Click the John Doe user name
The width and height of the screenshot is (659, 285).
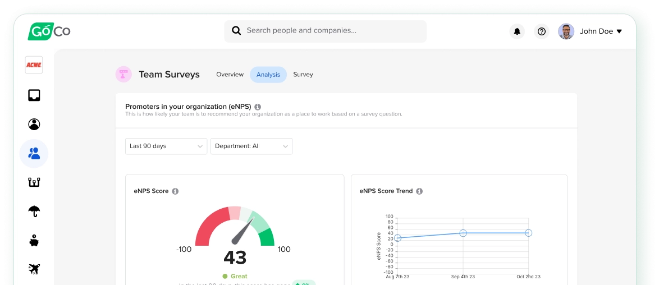click(596, 31)
